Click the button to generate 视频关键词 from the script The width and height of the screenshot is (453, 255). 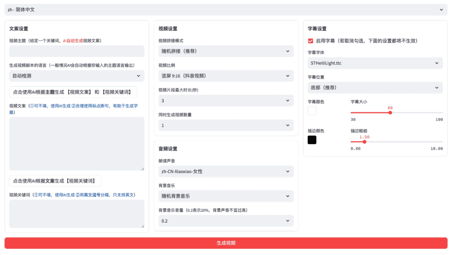[x=55, y=181]
